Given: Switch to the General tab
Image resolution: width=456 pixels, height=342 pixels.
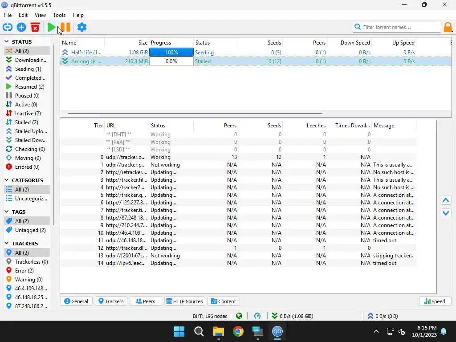Looking at the screenshot, I should 77,301.
